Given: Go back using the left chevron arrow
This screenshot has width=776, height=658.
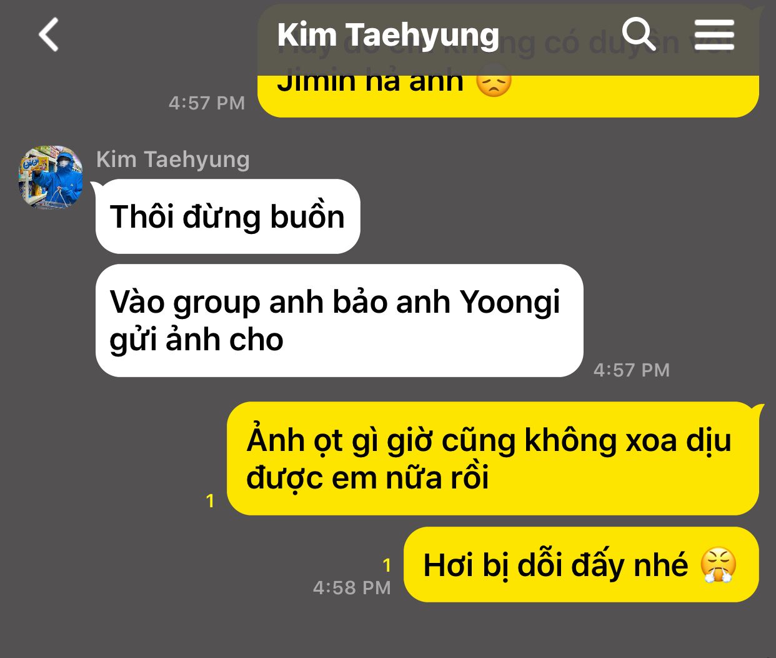Looking at the screenshot, I should (x=49, y=34).
